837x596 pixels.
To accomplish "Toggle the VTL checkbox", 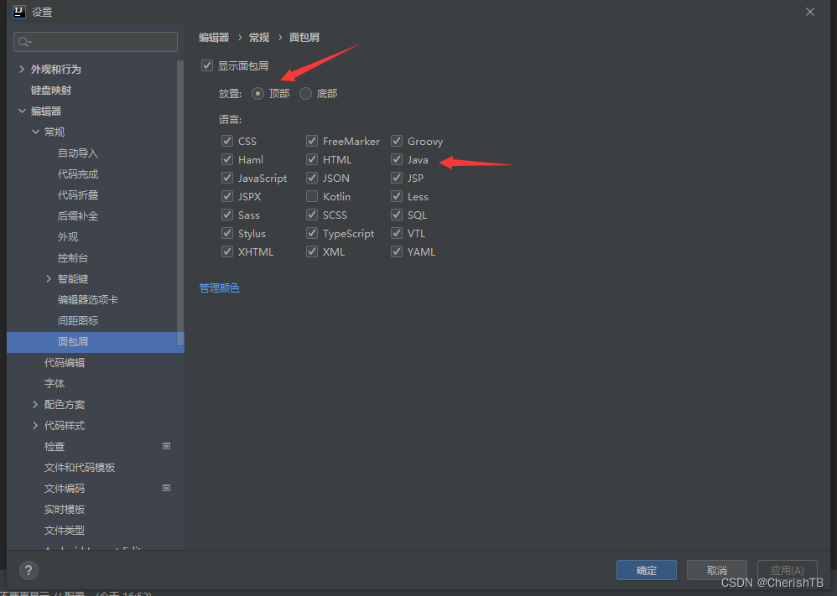I will click(397, 233).
